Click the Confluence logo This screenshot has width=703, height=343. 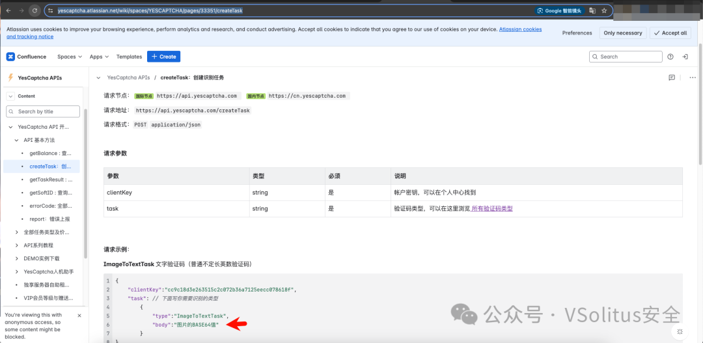[27, 57]
